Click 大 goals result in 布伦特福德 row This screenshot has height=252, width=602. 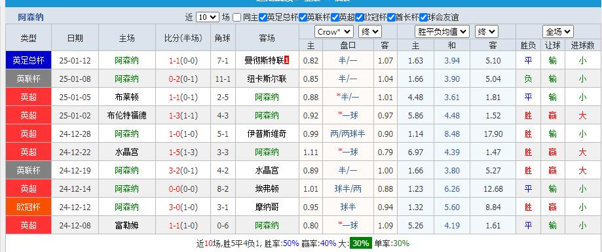tap(582, 115)
